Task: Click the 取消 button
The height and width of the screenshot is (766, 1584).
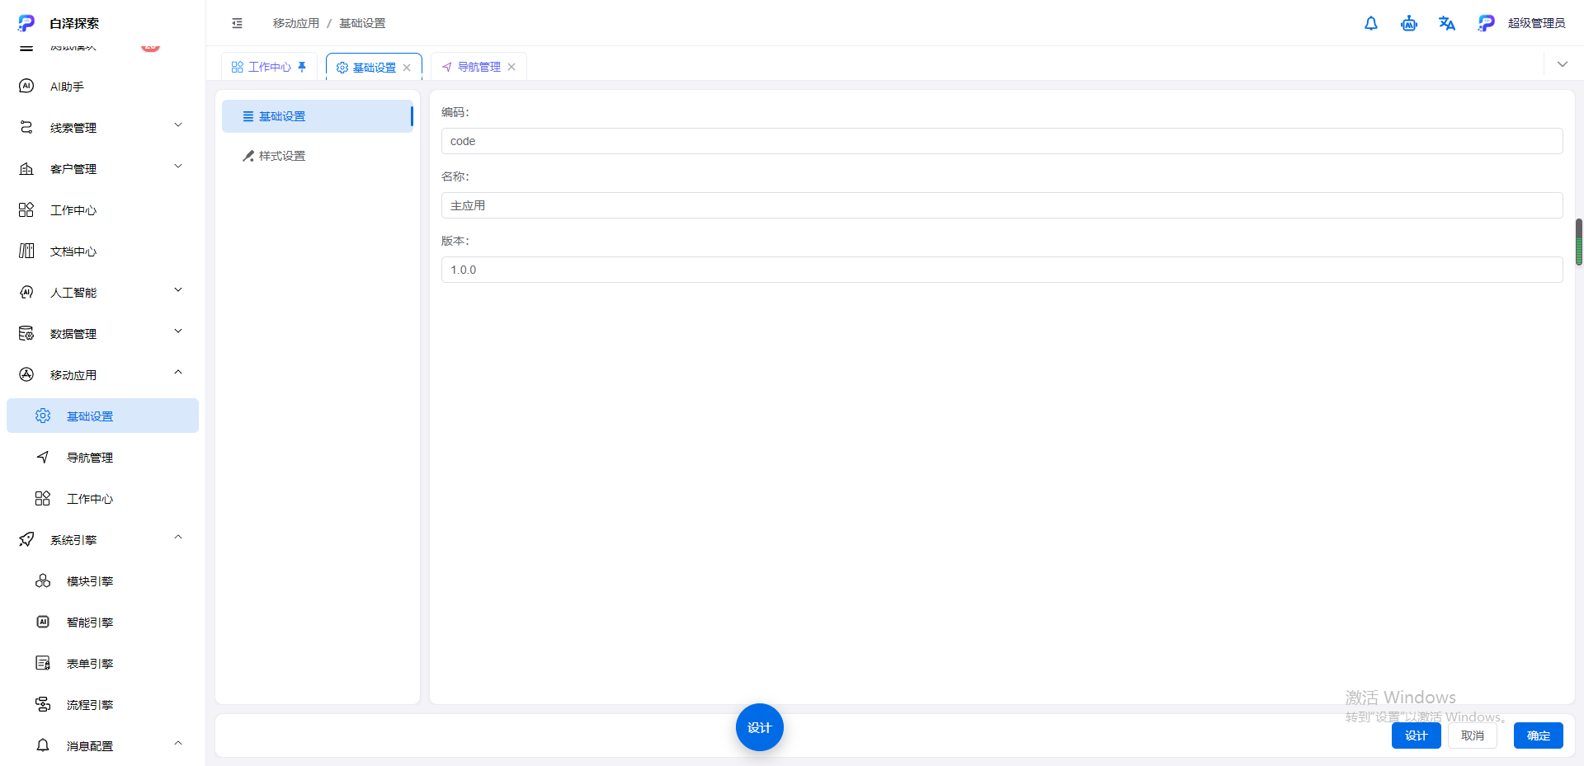Action: [x=1472, y=735]
